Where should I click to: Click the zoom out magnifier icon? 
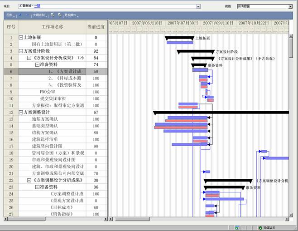[59, 15]
